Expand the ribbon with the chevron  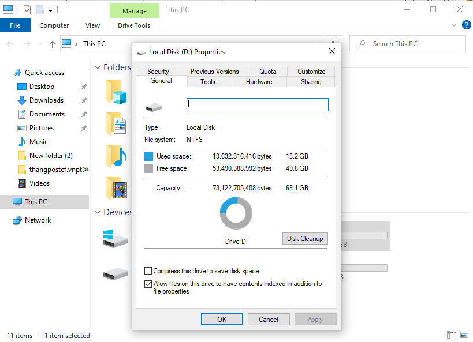point(454,25)
